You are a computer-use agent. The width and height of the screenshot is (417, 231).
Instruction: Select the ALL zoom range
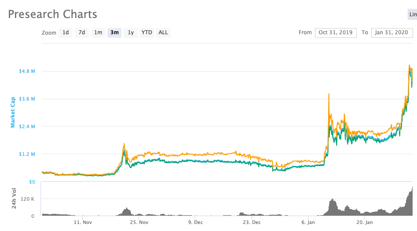[x=163, y=32]
